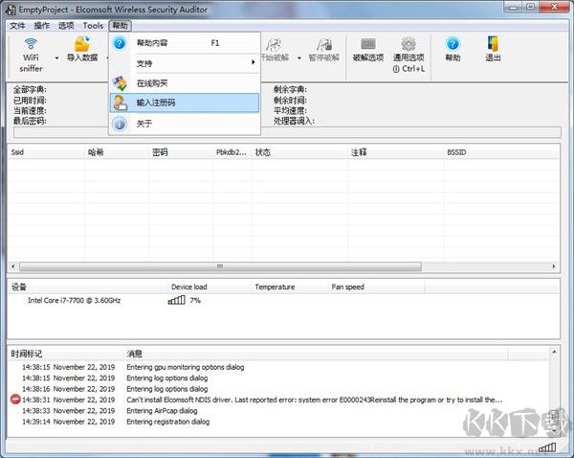Open 通用选项 general options gear icon
Viewport: 574px width, 458px height.
408,44
